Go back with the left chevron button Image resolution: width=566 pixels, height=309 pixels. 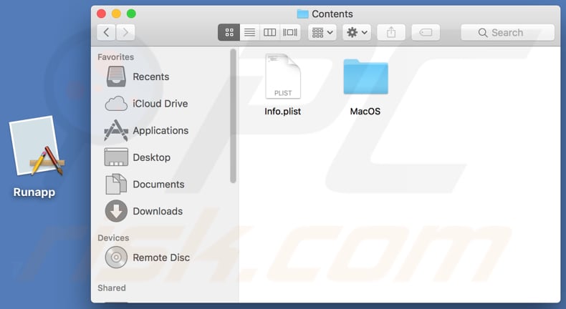(106, 32)
